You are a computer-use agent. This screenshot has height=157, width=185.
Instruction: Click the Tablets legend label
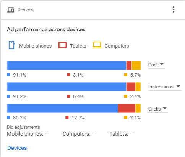click(78, 46)
